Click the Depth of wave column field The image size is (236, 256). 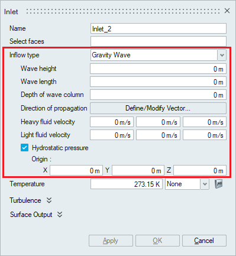point(158,95)
